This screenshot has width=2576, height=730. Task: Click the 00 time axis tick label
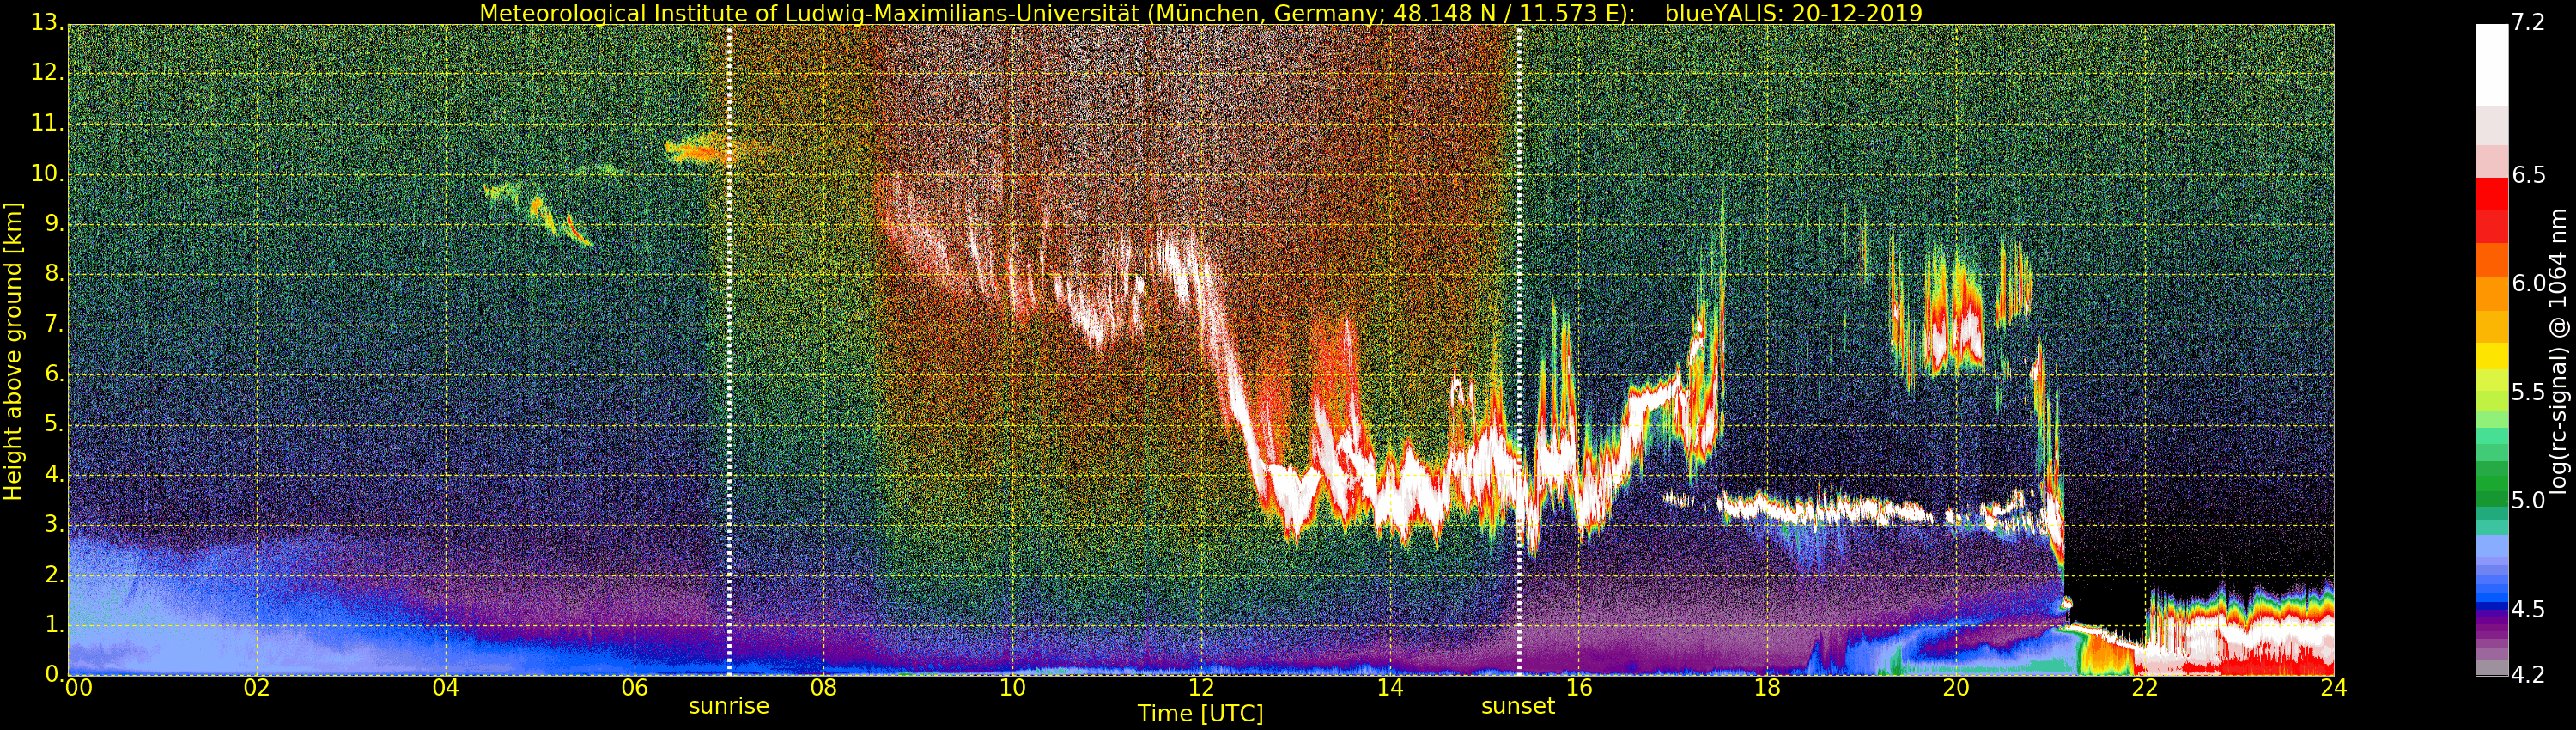pos(79,687)
